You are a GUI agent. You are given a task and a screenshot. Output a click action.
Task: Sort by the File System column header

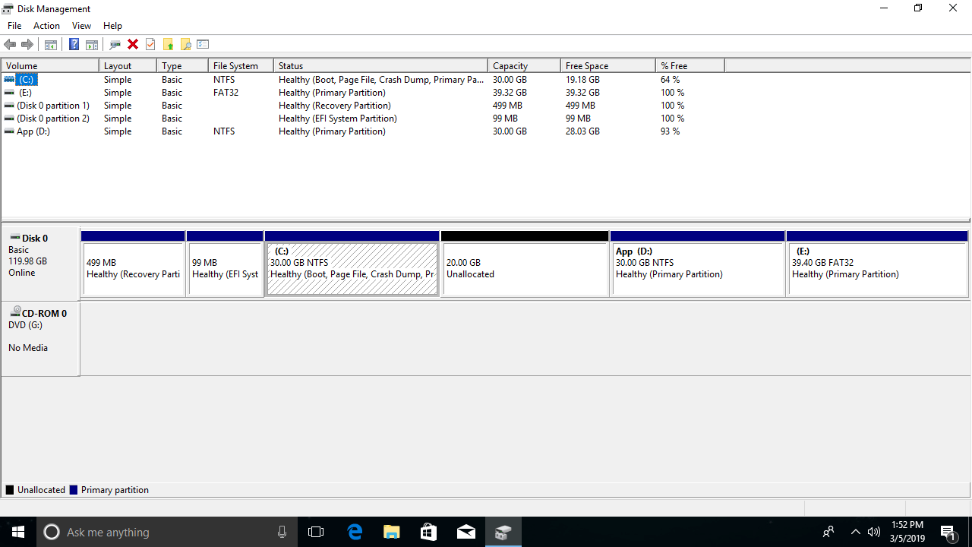pos(239,66)
